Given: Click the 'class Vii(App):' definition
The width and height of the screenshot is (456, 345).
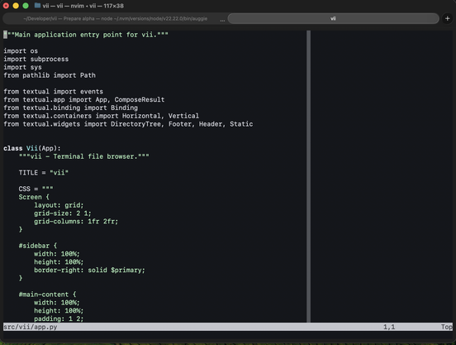Looking at the screenshot, I should pos(32,148).
